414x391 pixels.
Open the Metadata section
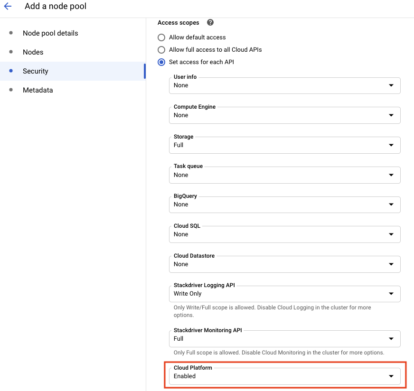tap(38, 90)
